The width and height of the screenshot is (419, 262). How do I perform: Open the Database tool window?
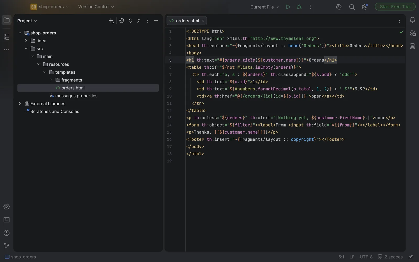coord(412,46)
